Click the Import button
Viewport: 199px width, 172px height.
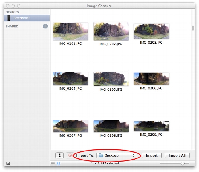152,155
